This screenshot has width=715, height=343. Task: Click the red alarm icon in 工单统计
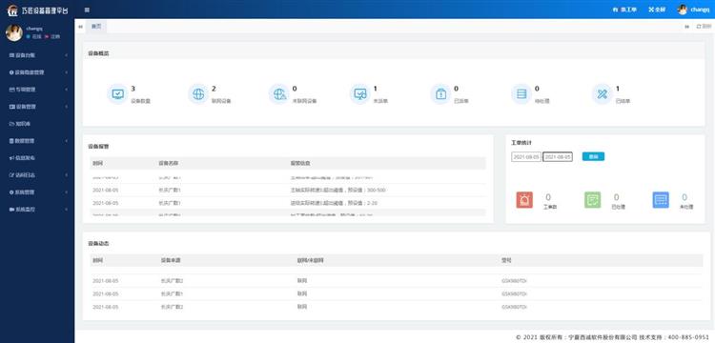[524, 200]
